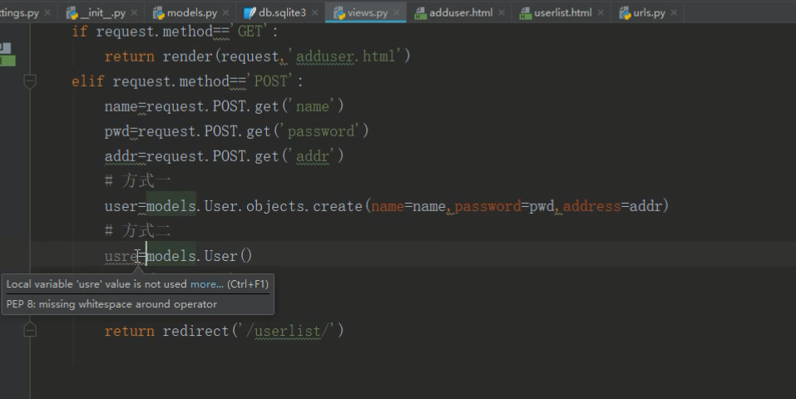Click 'render' function name in return statement
The height and width of the screenshot is (399, 796).
(187, 56)
